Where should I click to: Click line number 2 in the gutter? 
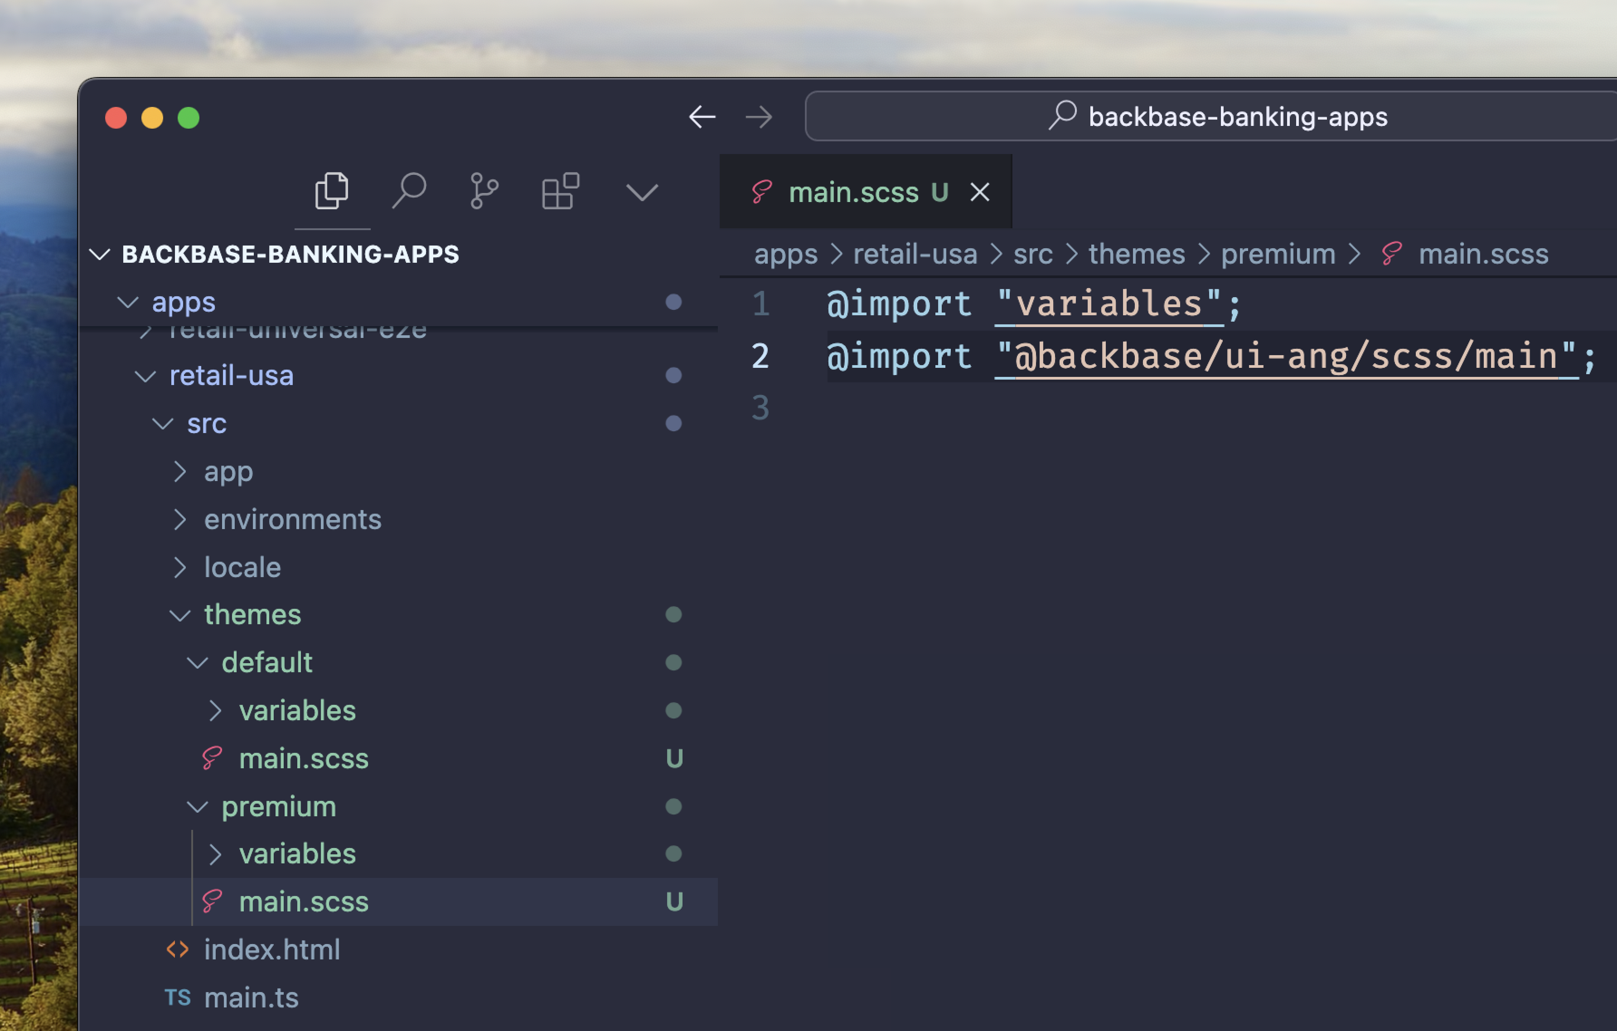click(x=760, y=356)
